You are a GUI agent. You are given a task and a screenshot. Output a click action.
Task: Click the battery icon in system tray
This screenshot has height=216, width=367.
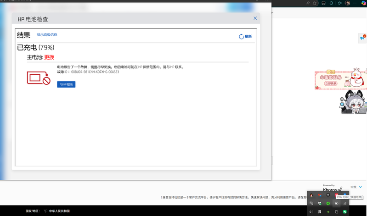tap(336, 203)
